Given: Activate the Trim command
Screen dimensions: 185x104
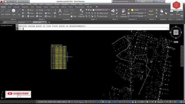Looking at the screenshot, I should [x=47, y=10].
